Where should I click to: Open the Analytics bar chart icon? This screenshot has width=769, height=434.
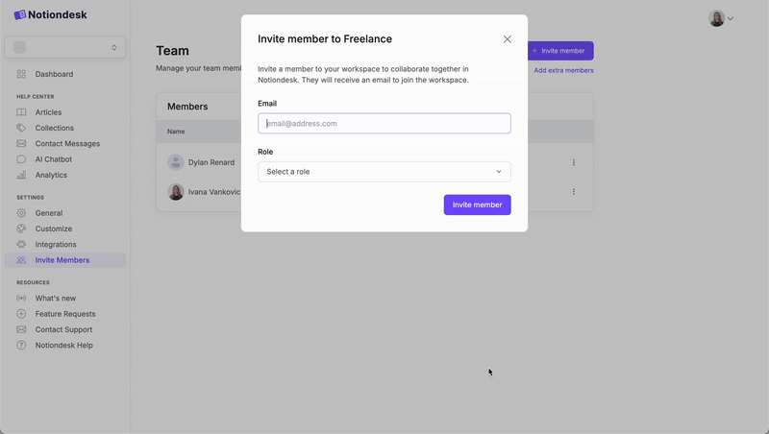(21, 175)
